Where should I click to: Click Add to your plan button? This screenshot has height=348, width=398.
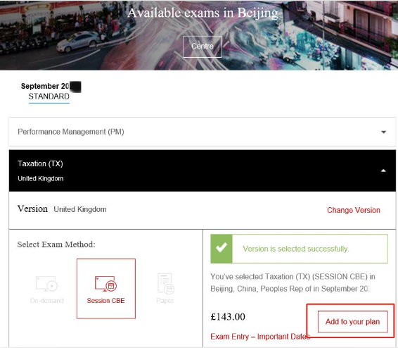point(352,321)
